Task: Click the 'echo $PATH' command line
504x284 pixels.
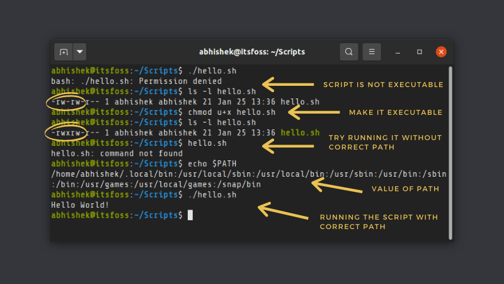Action: pyautogui.click(x=212, y=163)
